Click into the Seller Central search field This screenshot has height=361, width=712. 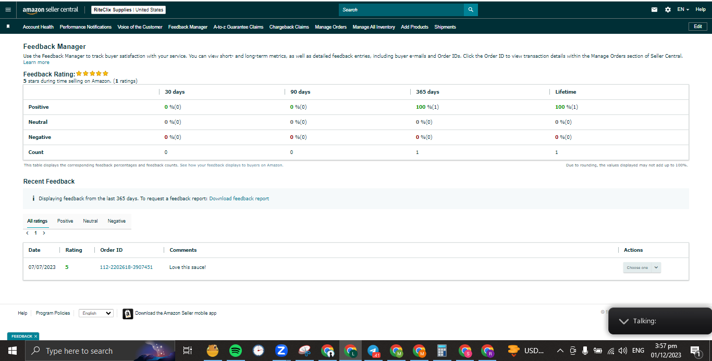pos(401,9)
